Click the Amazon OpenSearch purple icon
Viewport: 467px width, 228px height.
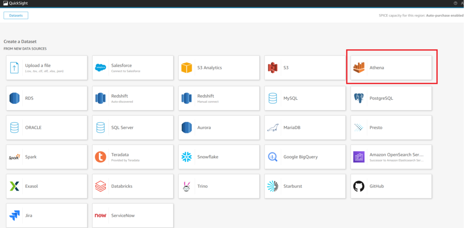click(358, 157)
